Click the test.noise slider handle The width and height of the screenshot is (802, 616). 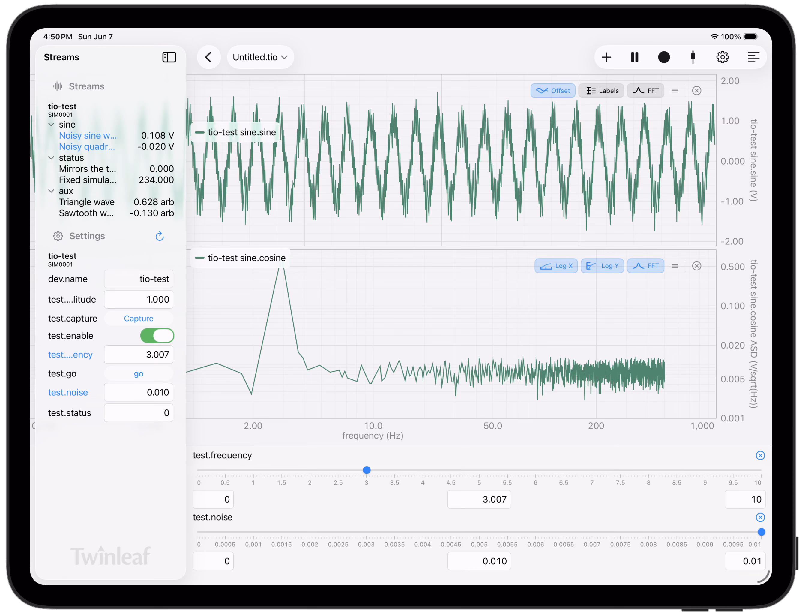pos(761,532)
